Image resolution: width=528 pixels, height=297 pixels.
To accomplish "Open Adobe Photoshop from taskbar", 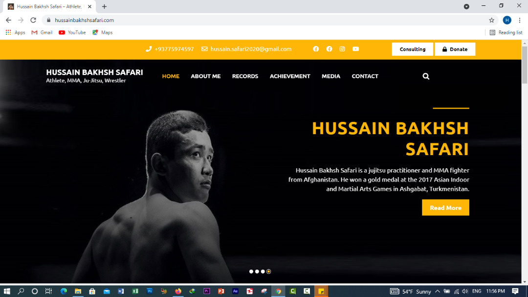I will tap(150, 291).
